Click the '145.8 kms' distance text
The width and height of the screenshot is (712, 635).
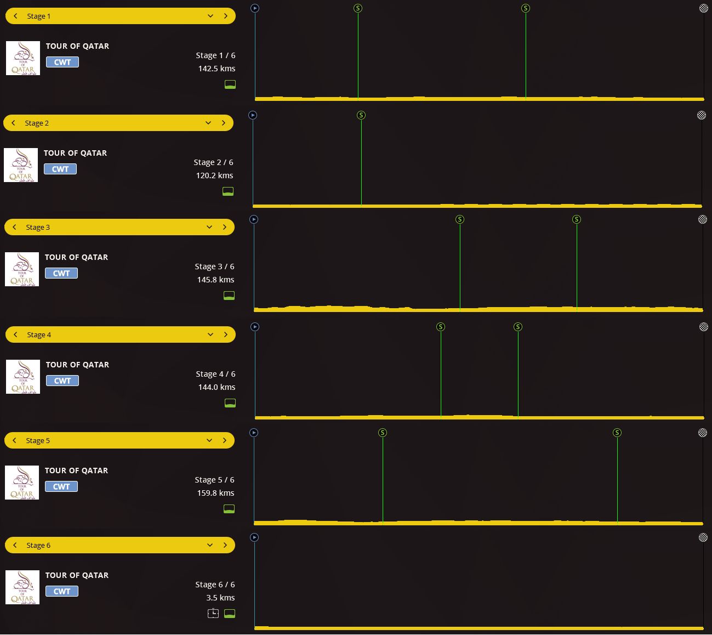[x=215, y=280]
